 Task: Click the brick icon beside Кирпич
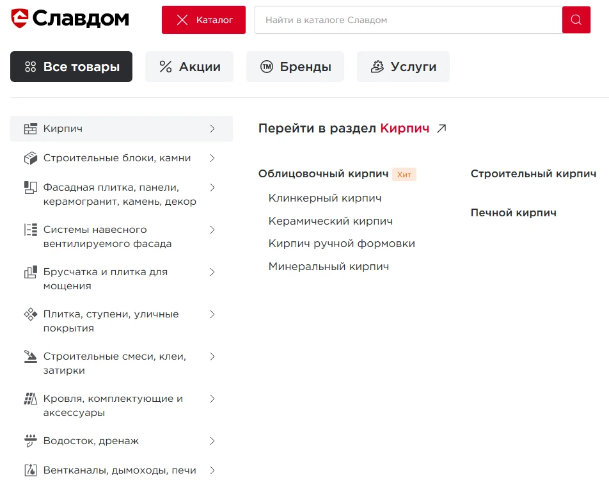[x=31, y=129]
